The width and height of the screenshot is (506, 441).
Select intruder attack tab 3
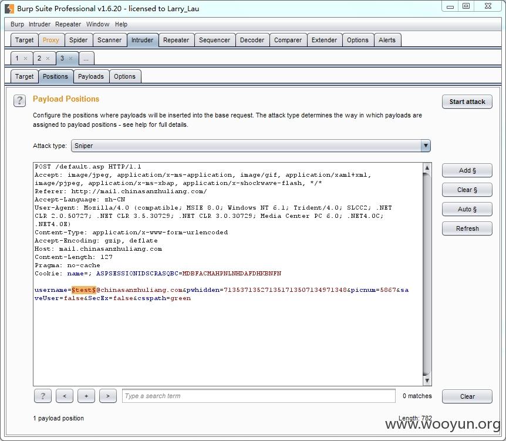coord(62,59)
